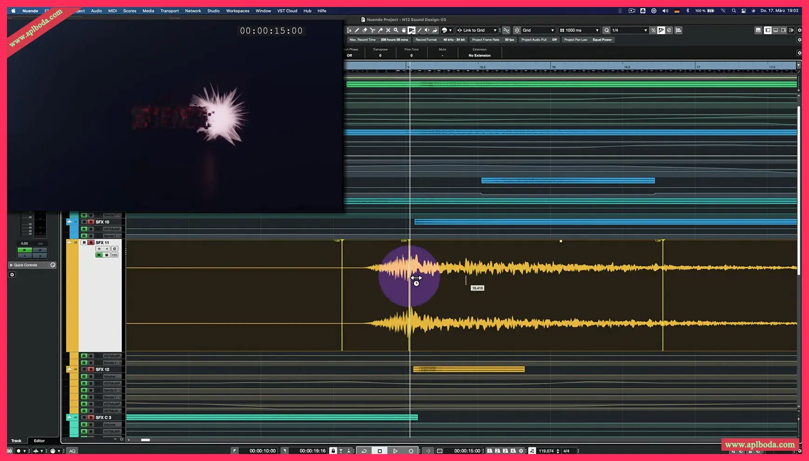Open the Link to Grid dropdown
Image resolution: width=809 pixels, height=461 pixels.
click(x=477, y=30)
